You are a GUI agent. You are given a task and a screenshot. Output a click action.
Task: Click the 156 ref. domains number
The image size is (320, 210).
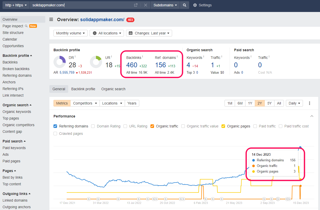click(x=160, y=65)
